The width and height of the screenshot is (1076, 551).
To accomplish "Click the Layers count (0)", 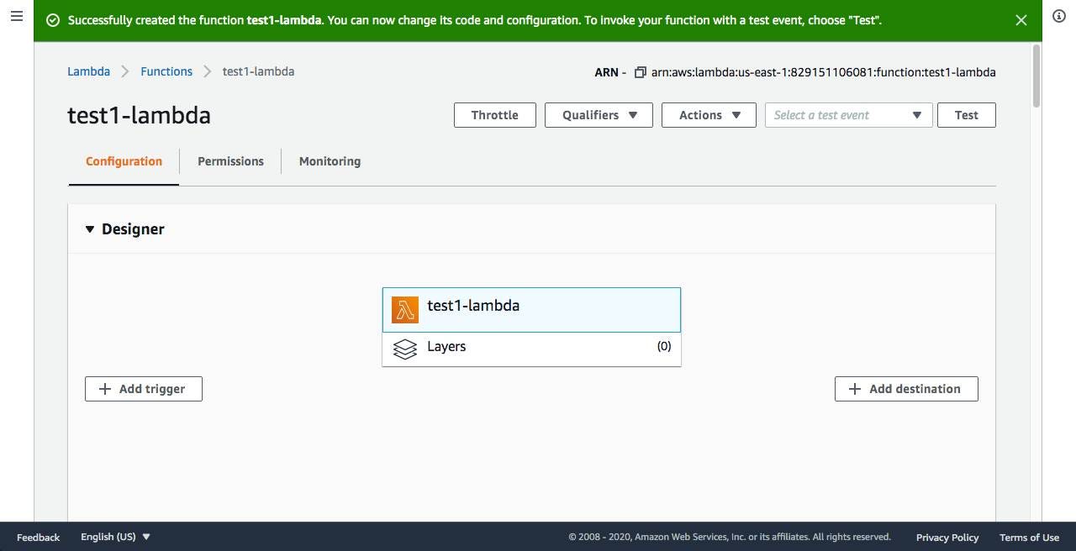I will point(664,346).
